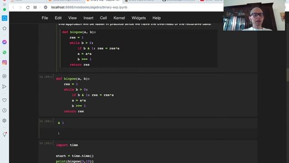Open the Edit menu
This screenshot has width=289, height=163.
pyautogui.click(x=58, y=18)
